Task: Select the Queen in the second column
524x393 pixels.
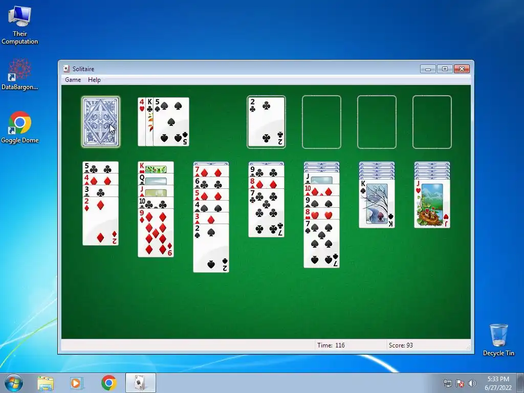Action: (x=156, y=180)
